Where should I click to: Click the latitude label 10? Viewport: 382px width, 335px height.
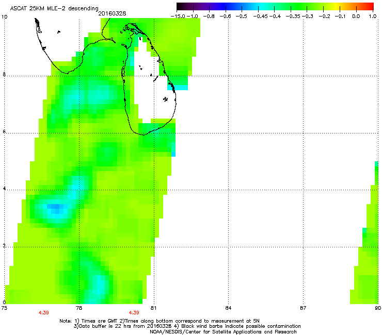[x=4, y=17]
